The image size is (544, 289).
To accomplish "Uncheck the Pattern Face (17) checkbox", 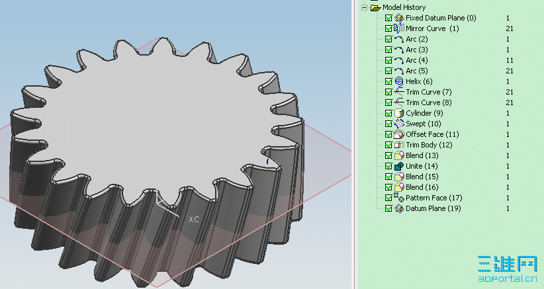I will click(x=388, y=198).
